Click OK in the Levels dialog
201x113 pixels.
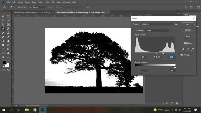pos(187,24)
